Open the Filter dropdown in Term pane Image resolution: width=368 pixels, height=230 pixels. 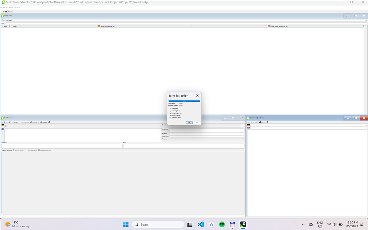[x=366, y=20]
